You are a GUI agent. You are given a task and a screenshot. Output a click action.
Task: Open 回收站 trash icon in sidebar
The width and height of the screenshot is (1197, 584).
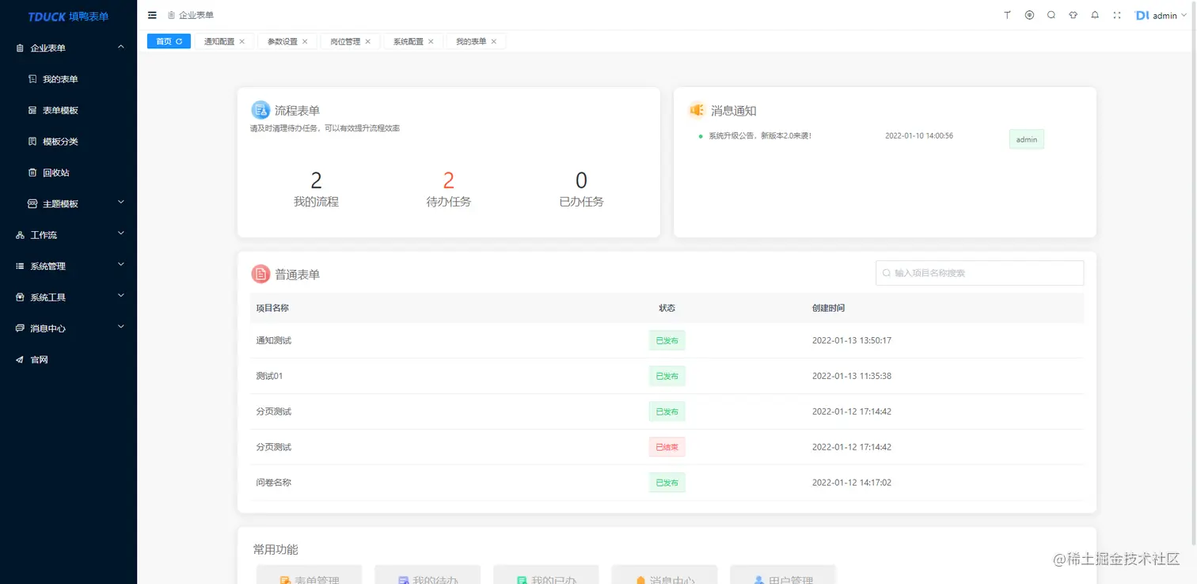click(32, 173)
